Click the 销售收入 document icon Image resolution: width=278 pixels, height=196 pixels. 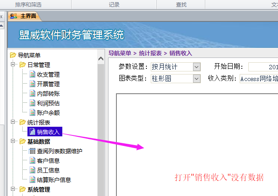32,132
